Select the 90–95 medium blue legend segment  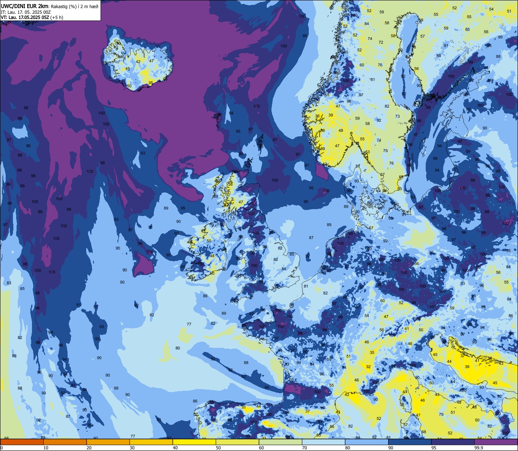(x=410, y=442)
